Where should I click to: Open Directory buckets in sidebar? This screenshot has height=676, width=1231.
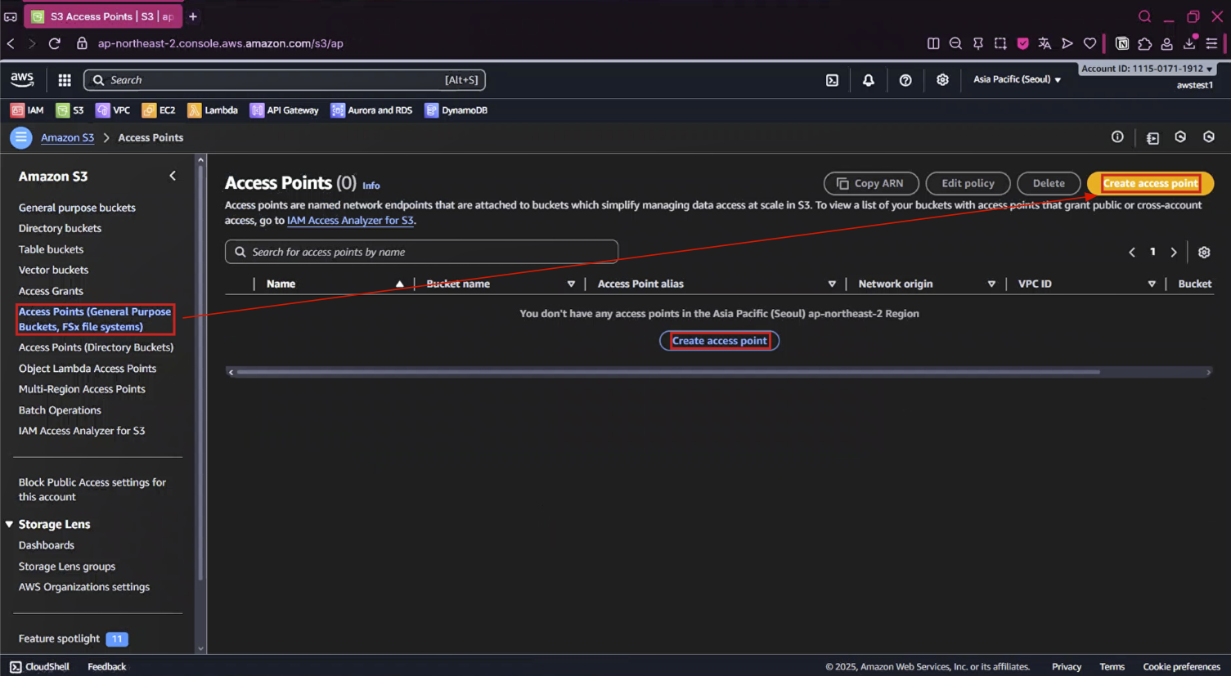60,228
